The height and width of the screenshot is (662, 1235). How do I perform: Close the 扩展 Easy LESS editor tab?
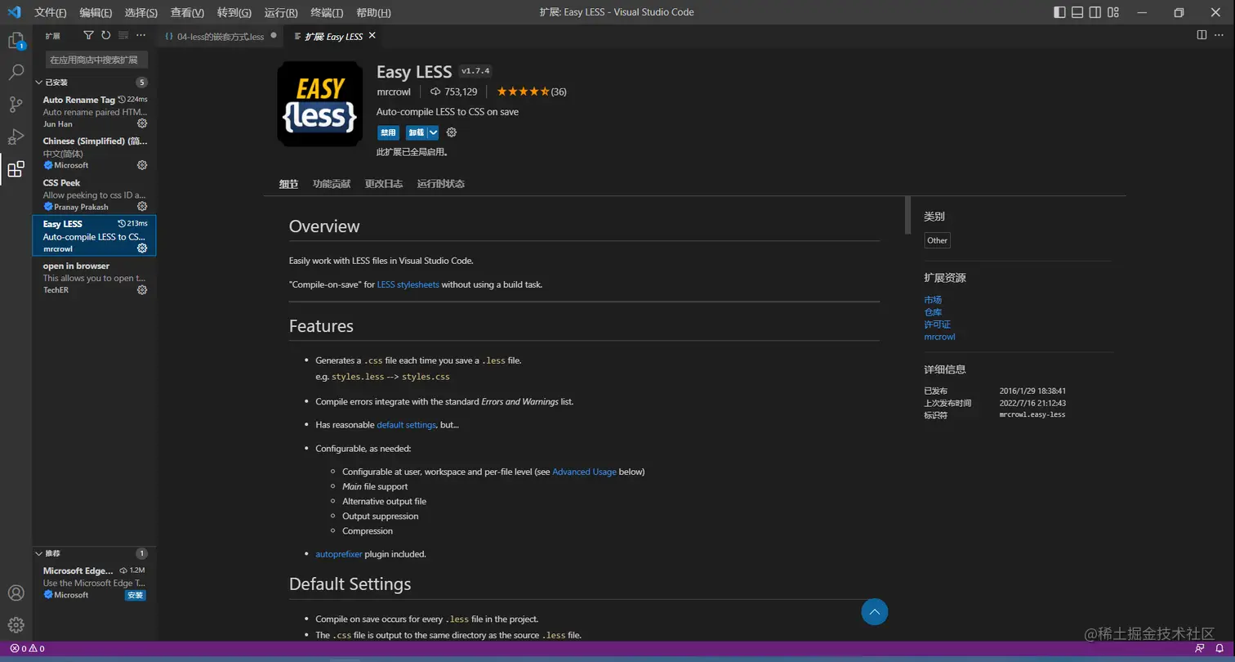pyautogui.click(x=372, y=36)
